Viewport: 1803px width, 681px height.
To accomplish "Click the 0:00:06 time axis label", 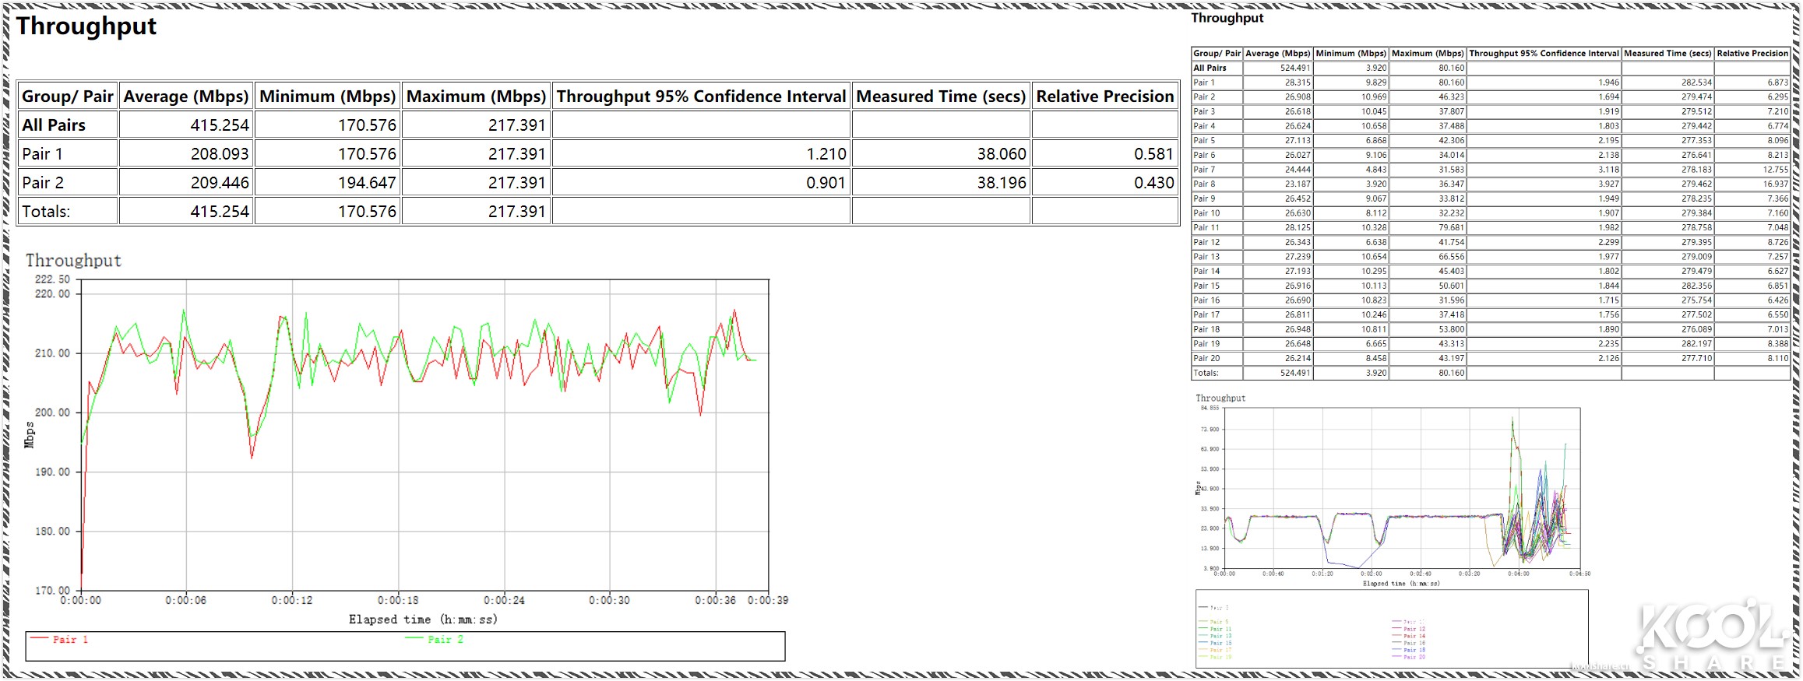I will click(186, 600).
